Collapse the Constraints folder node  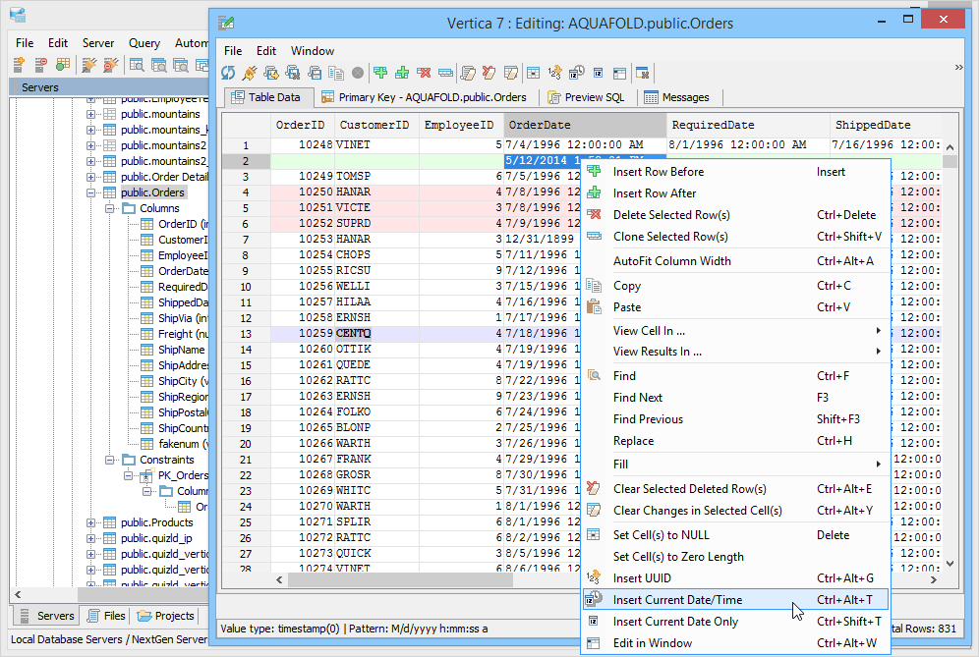[110, 460]
